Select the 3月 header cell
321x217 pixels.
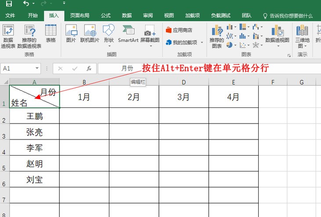point(184,96)
